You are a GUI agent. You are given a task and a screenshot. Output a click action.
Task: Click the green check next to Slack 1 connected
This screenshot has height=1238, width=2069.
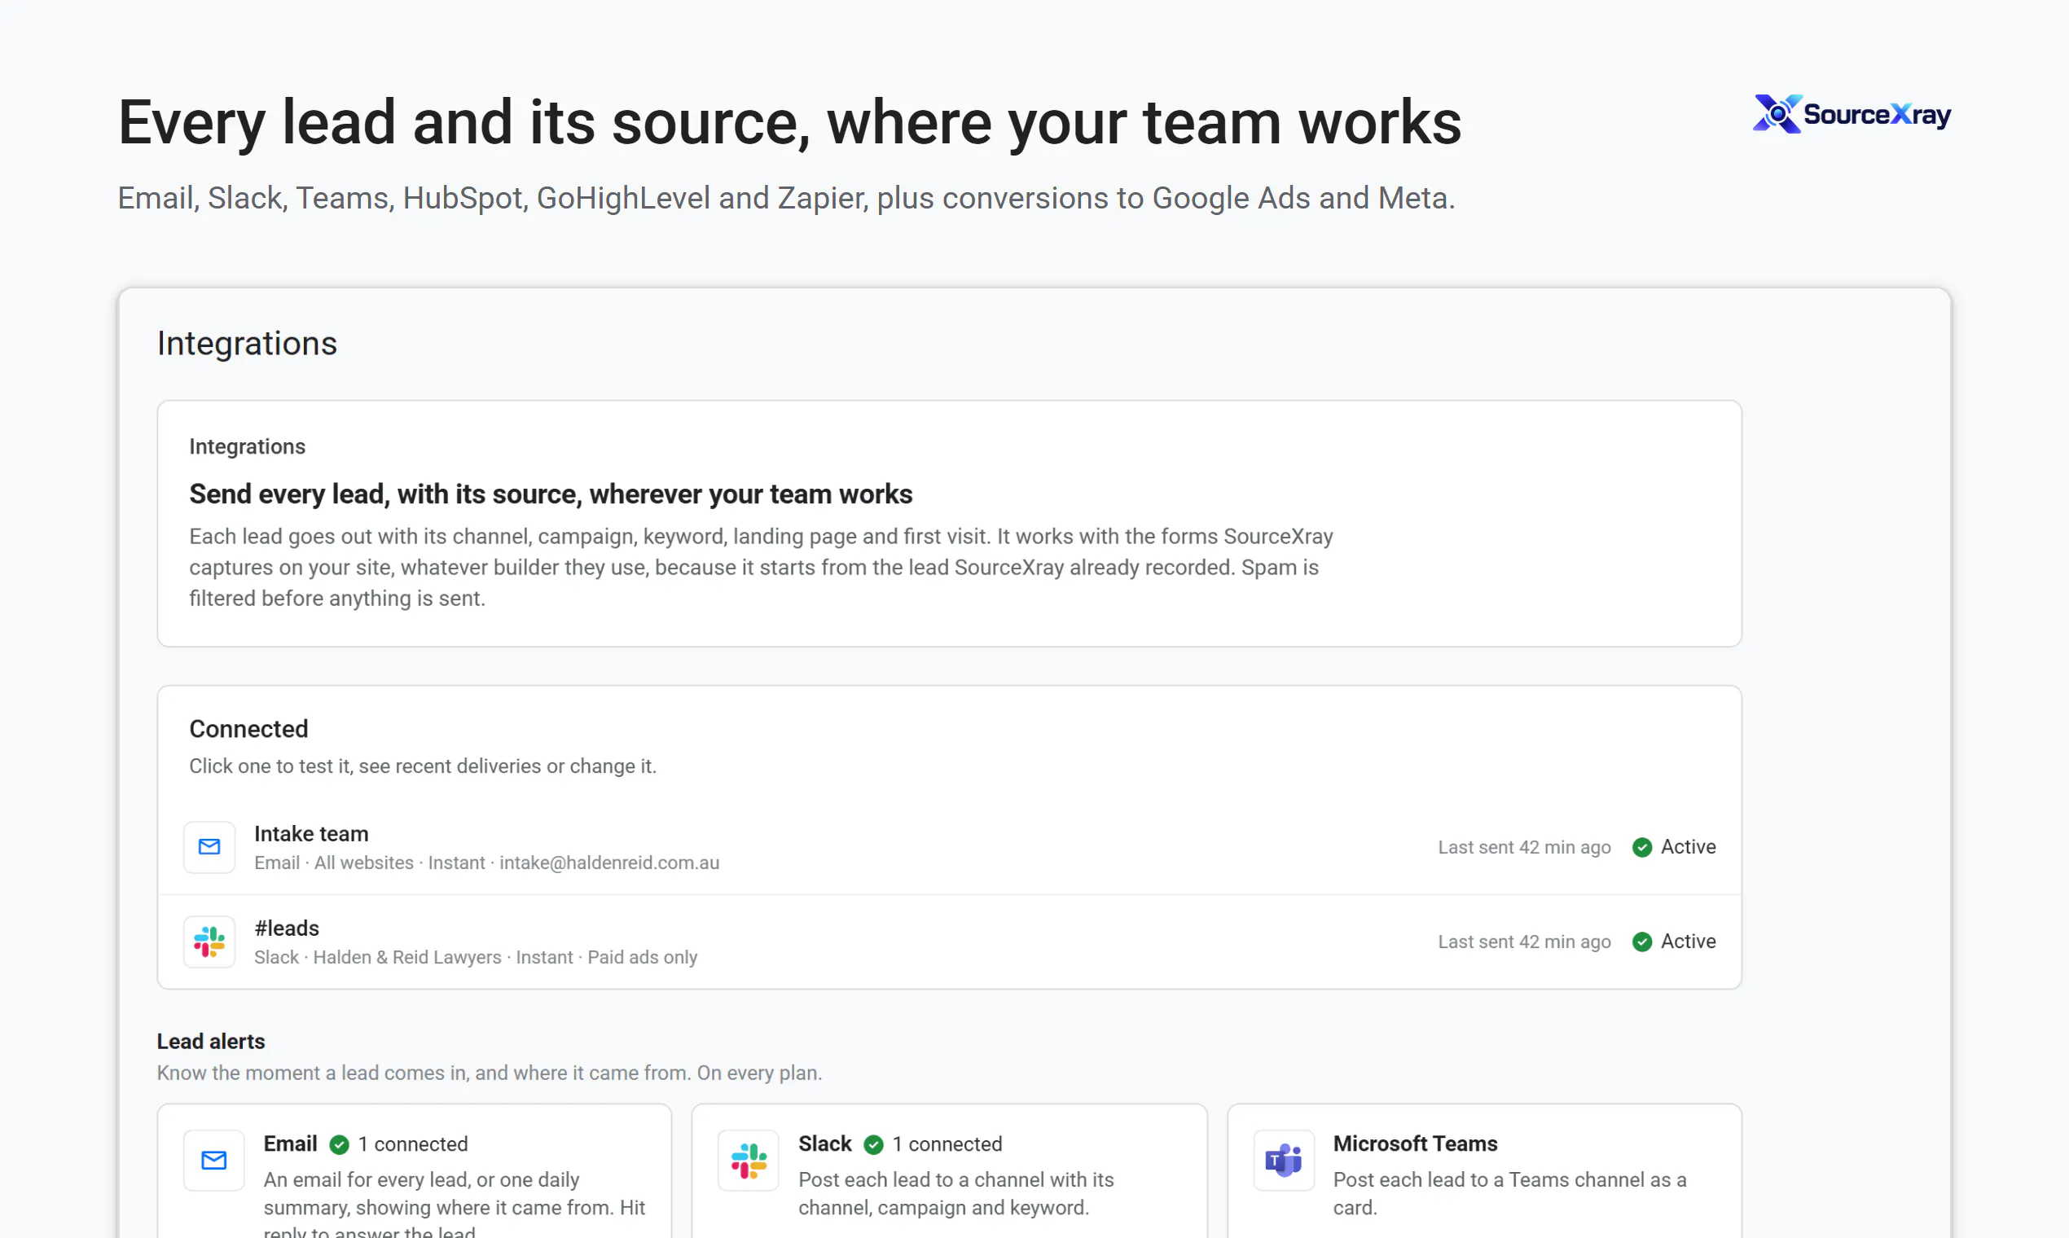pyautogui.click(x=873, y=1144)
